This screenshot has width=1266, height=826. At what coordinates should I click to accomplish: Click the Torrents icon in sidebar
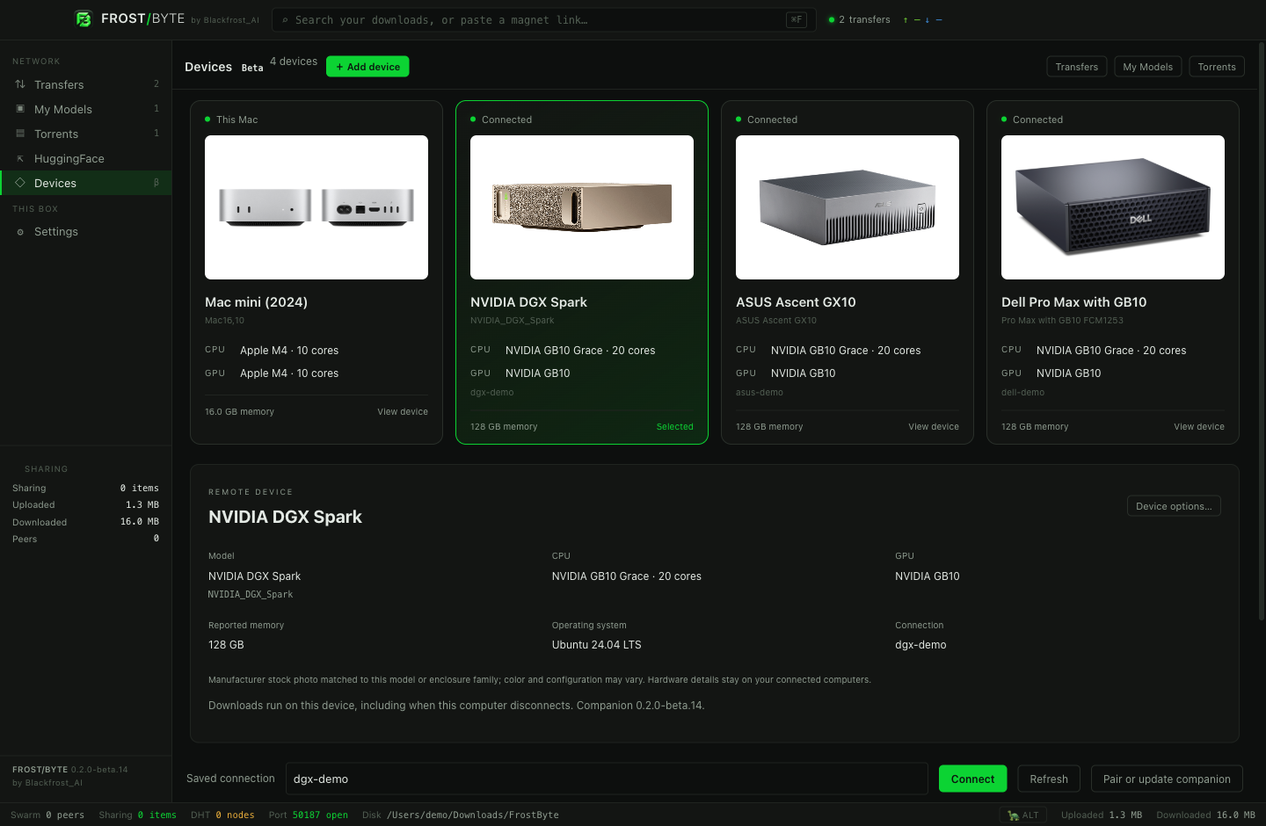pyautogui.click(x=20, y=134)
